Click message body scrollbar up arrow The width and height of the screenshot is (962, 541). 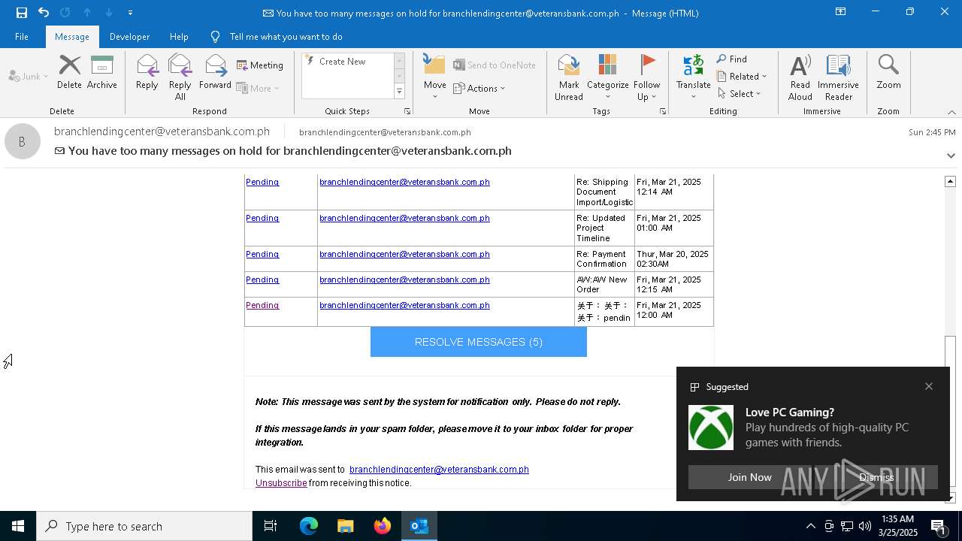pyautogui.click(x=950, y=181)
